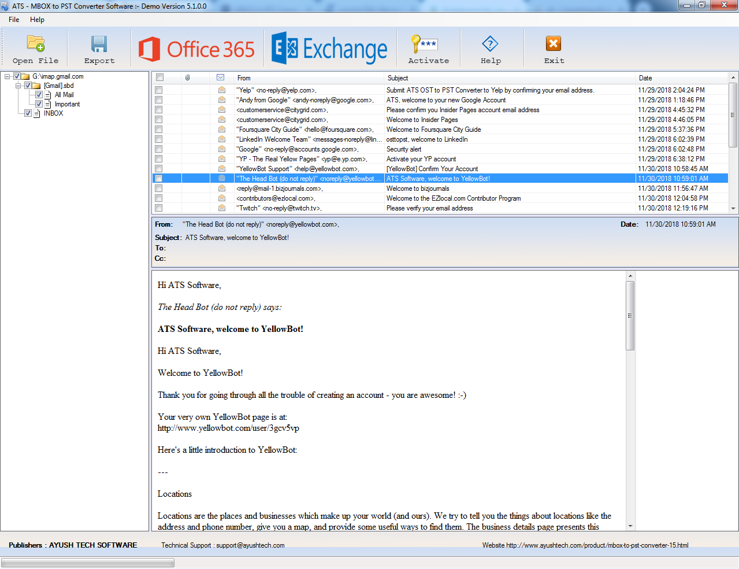Click the Activate key icon
739x569 pixels.
point(425,43)
